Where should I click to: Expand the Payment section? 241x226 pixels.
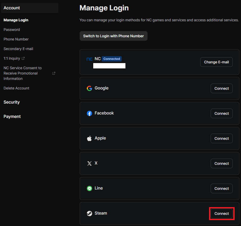point(12,116)
